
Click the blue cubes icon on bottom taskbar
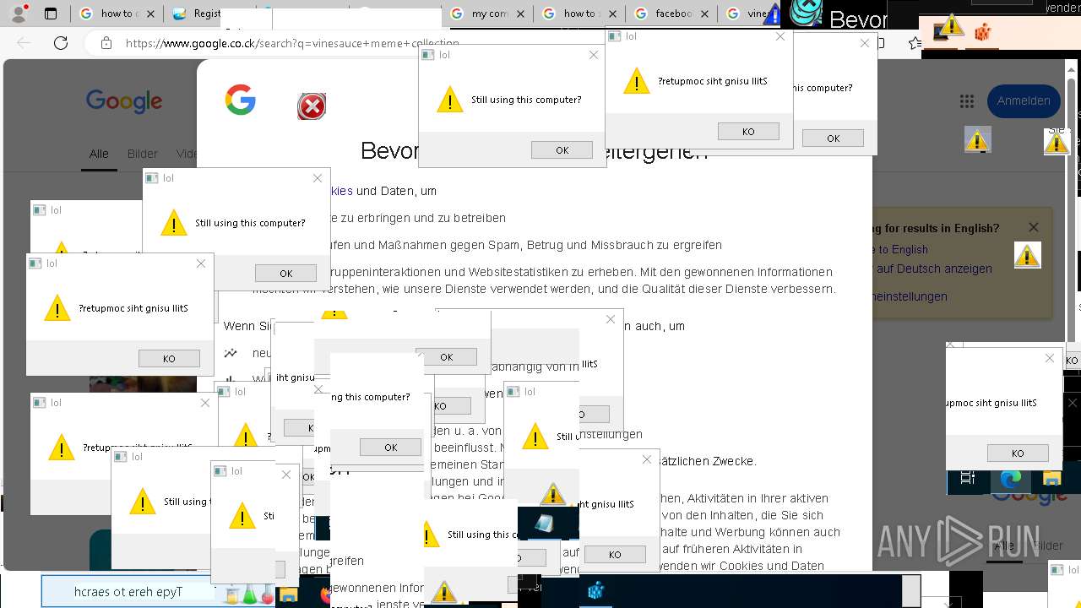(595, 591)
